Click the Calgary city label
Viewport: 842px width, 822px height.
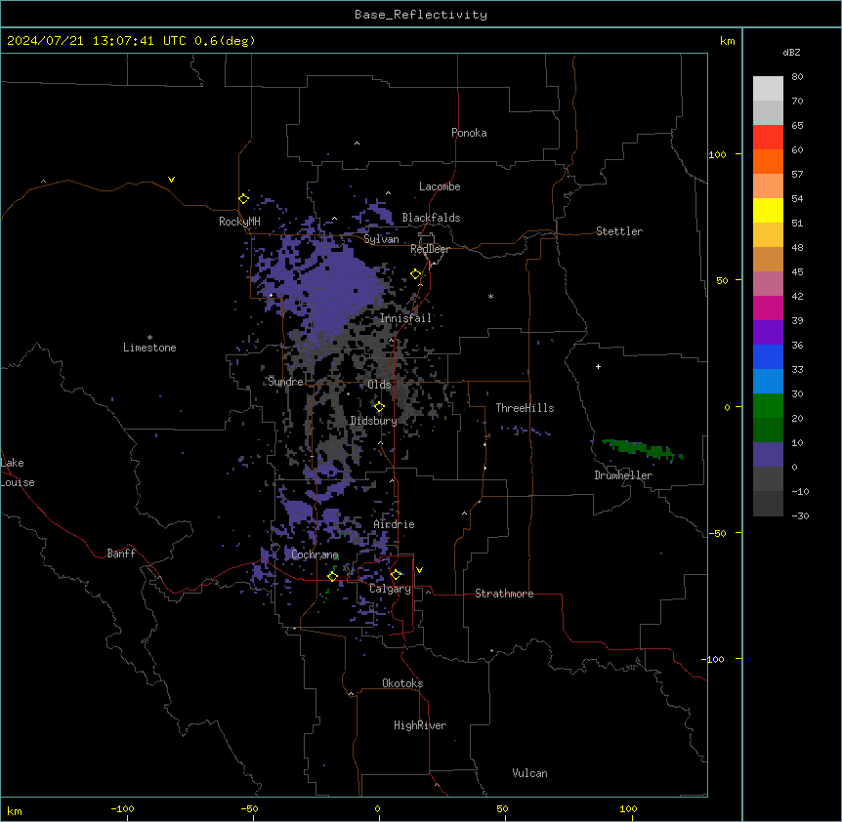[391, 589]
